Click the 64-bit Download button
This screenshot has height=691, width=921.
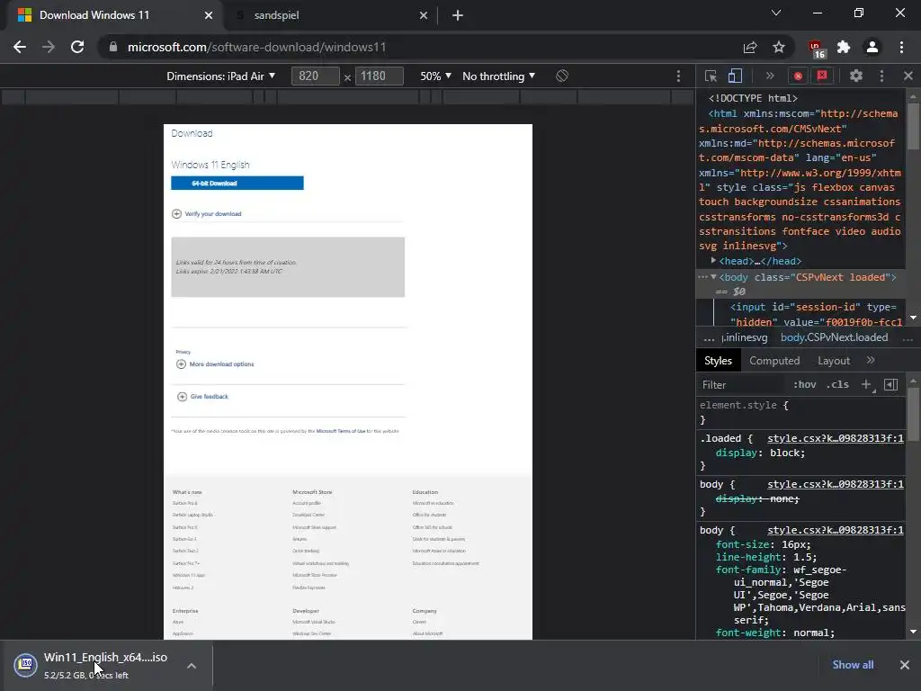click(x=237, y=183)
